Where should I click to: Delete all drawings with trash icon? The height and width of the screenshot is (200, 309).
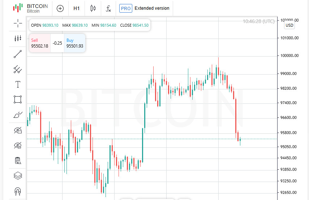tap(18, 160)
